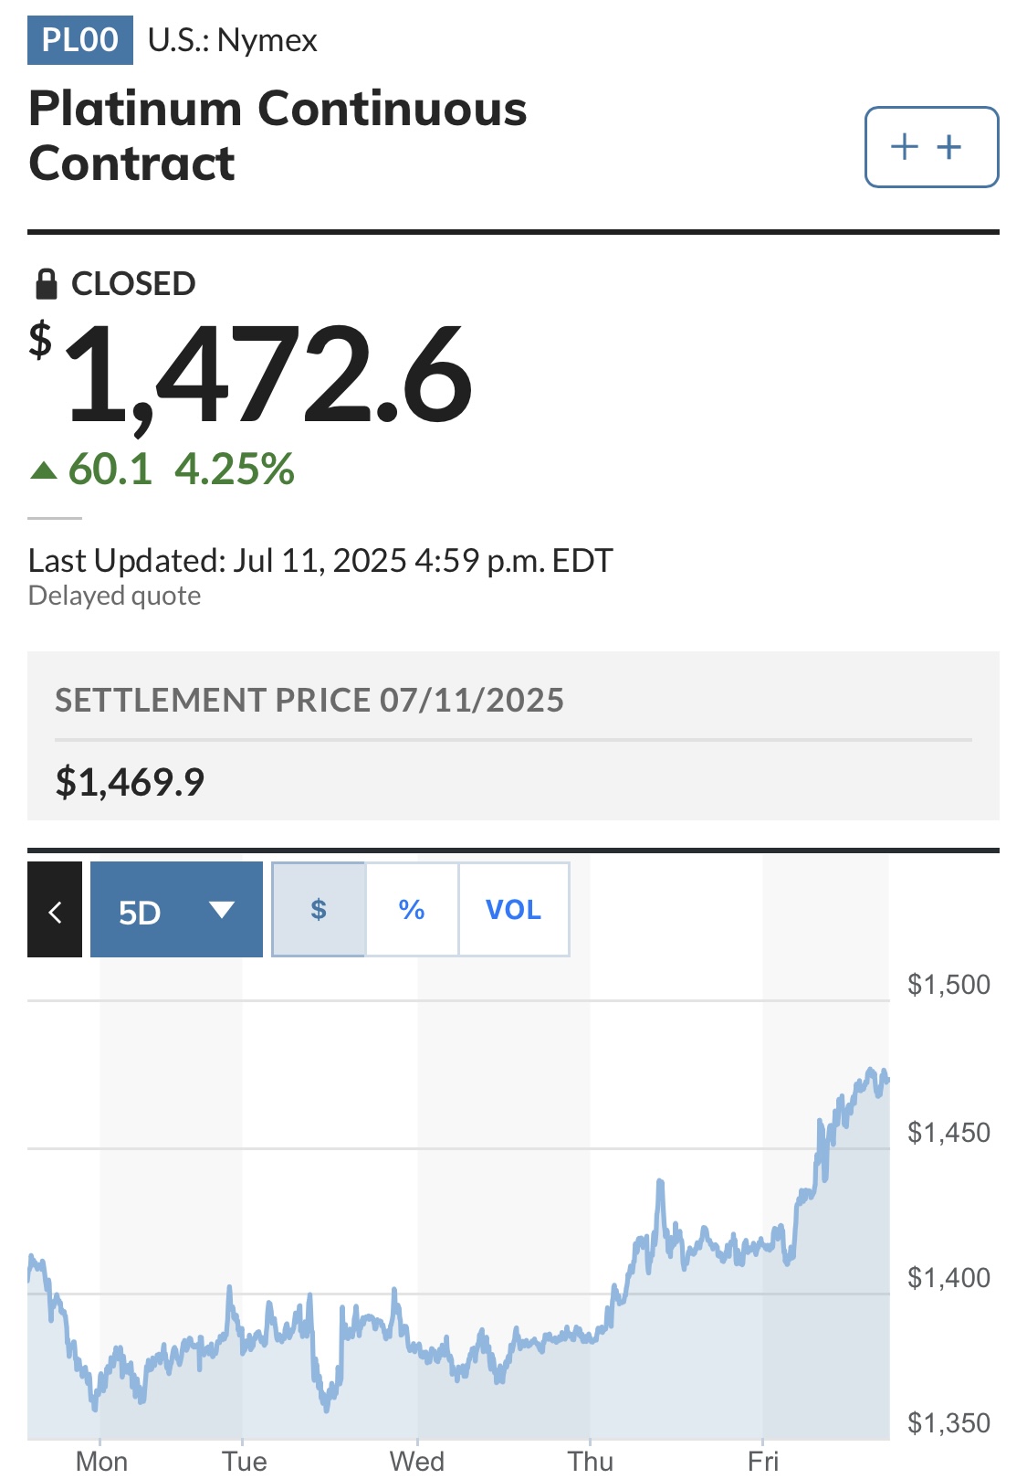Click the Friday peak on the price line
Image resolution: width=1027 pixels, height=1479 pixels.
pos(871,1070)
